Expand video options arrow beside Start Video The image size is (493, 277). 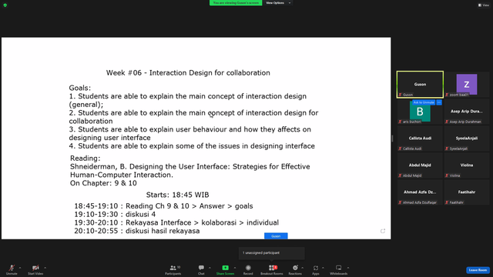[x=45, y=268]
